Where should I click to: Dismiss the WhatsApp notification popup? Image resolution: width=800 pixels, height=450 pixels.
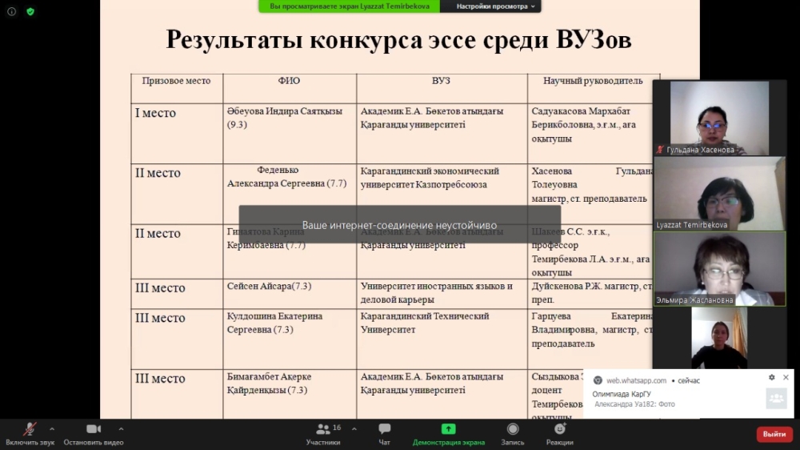click(786, 378)
